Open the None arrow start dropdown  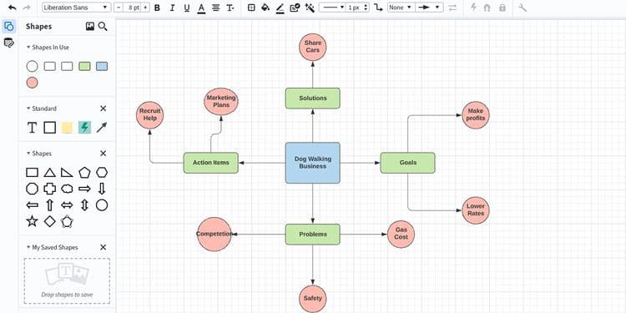click(x=401, y=8)
